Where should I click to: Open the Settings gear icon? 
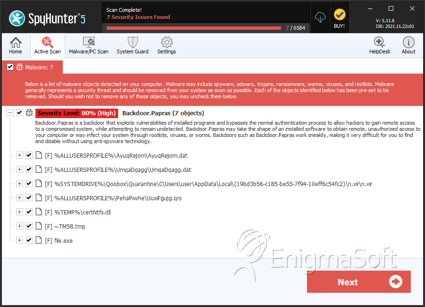tap(167, 42)
